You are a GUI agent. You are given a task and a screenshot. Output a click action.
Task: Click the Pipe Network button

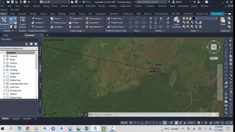pos(95,27)
